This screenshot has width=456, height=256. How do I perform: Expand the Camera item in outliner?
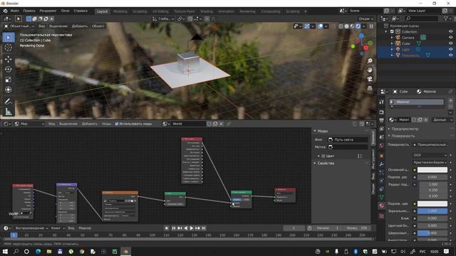point(392,38)
